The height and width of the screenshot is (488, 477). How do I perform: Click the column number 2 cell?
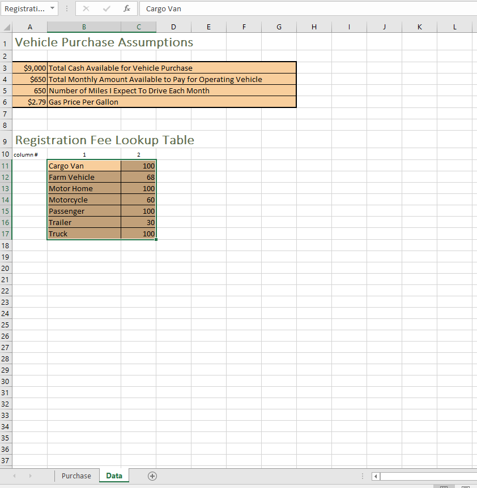[139, 155]
